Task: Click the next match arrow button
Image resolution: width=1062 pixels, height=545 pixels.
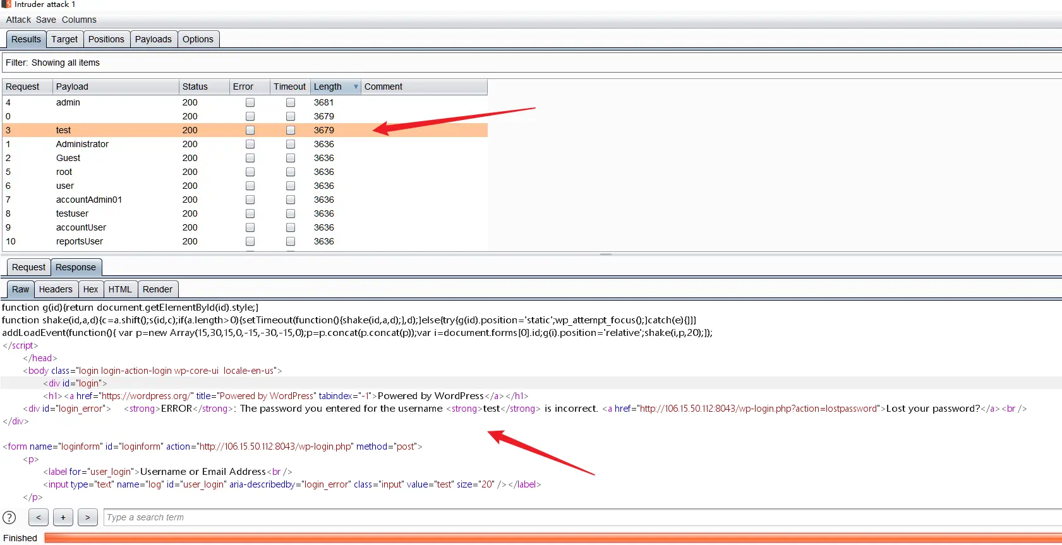Action: [88, 517]
